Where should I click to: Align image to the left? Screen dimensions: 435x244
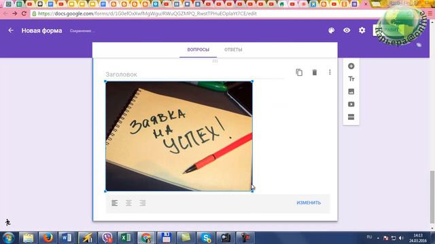point(115,203)
